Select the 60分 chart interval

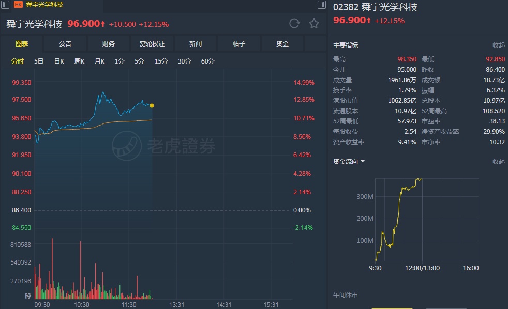(x=207, y=61)
